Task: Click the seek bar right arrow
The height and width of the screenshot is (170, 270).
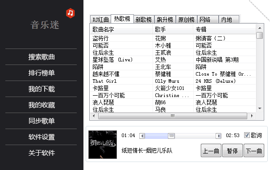Action: [219, 136]
